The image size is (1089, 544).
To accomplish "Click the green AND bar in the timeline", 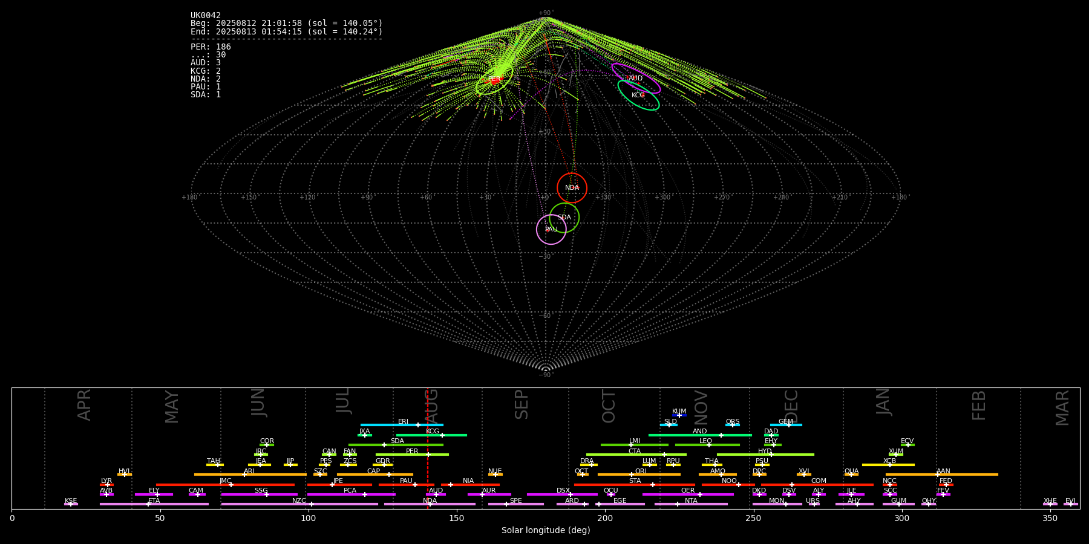I will tap(700, 435).
